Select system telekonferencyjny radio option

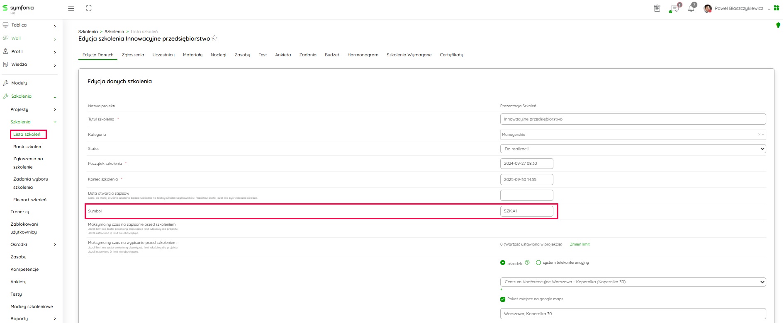tap(538, 263)
